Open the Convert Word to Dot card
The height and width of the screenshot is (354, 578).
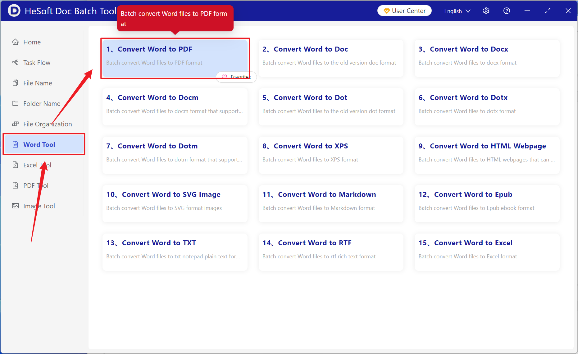click(331, 107)
